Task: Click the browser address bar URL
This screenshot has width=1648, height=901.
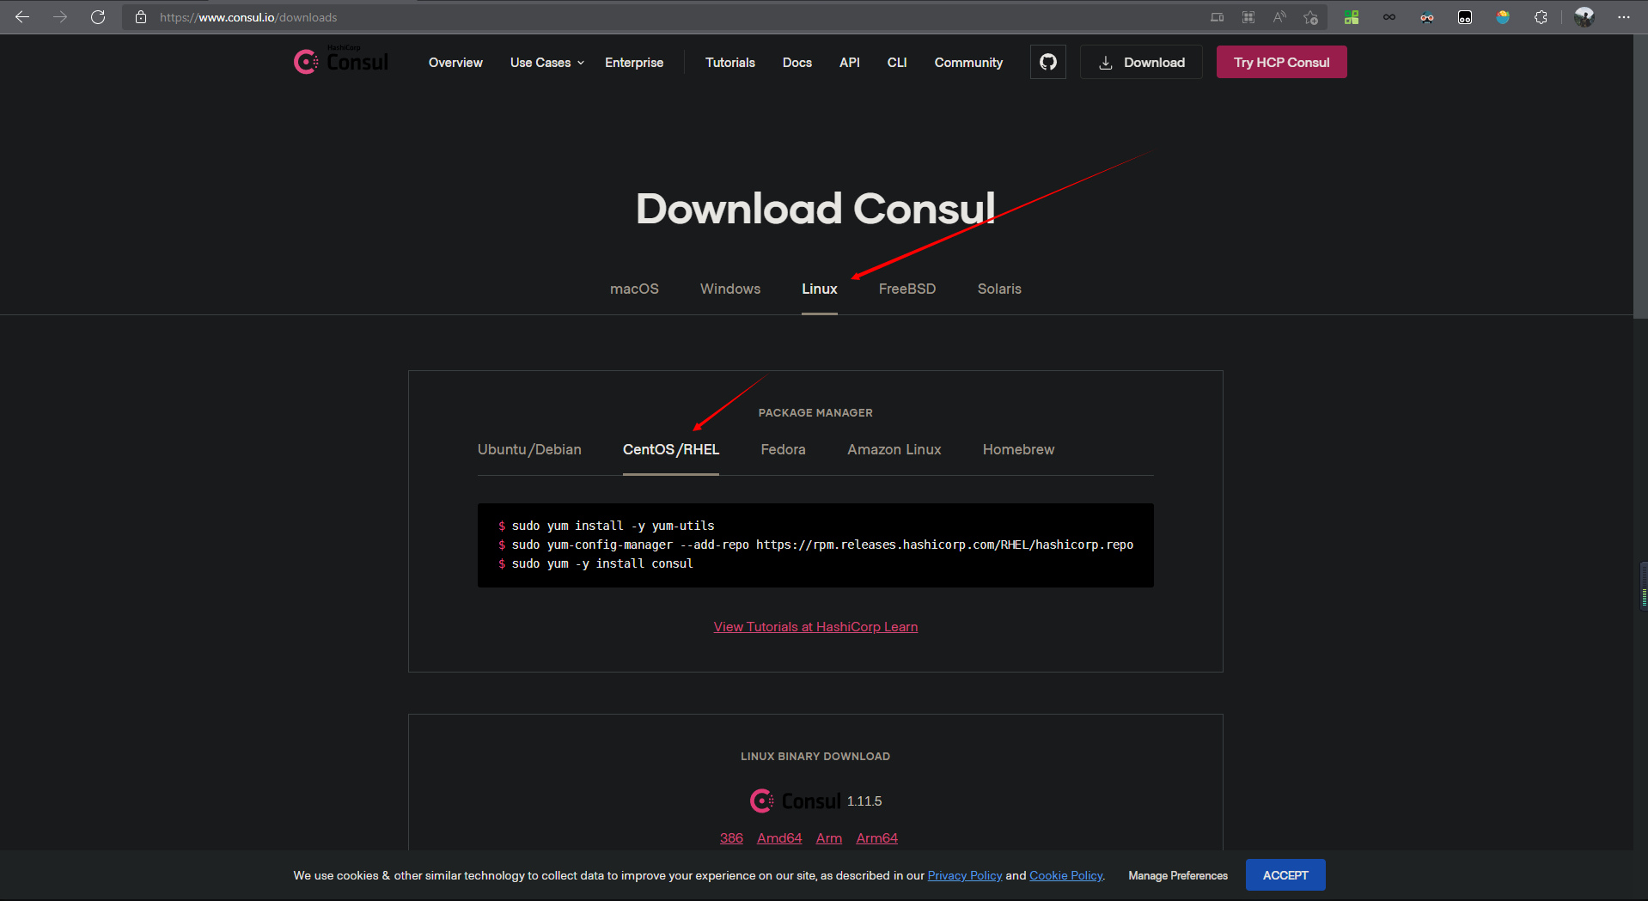Action: click(x=248, y=17)
